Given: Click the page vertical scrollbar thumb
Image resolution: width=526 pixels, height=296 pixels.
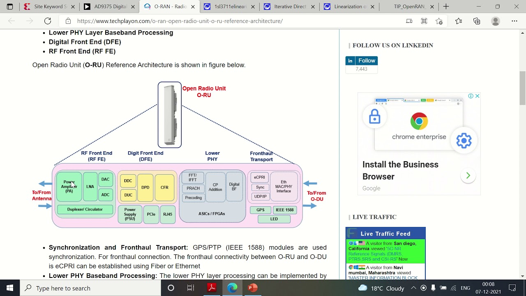Looking at the screenshot, I should pos(522,88).
